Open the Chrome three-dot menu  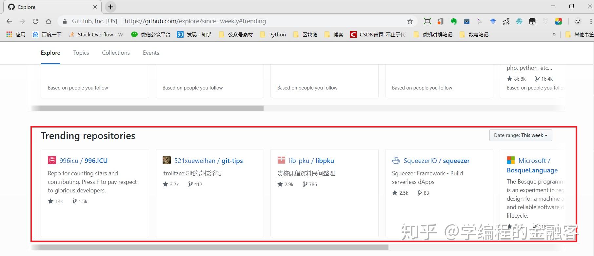pos(591,21)
